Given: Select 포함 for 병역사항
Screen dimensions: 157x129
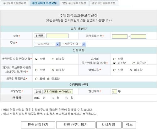Looking at the screenshot, I should click(x=114, y=70).
